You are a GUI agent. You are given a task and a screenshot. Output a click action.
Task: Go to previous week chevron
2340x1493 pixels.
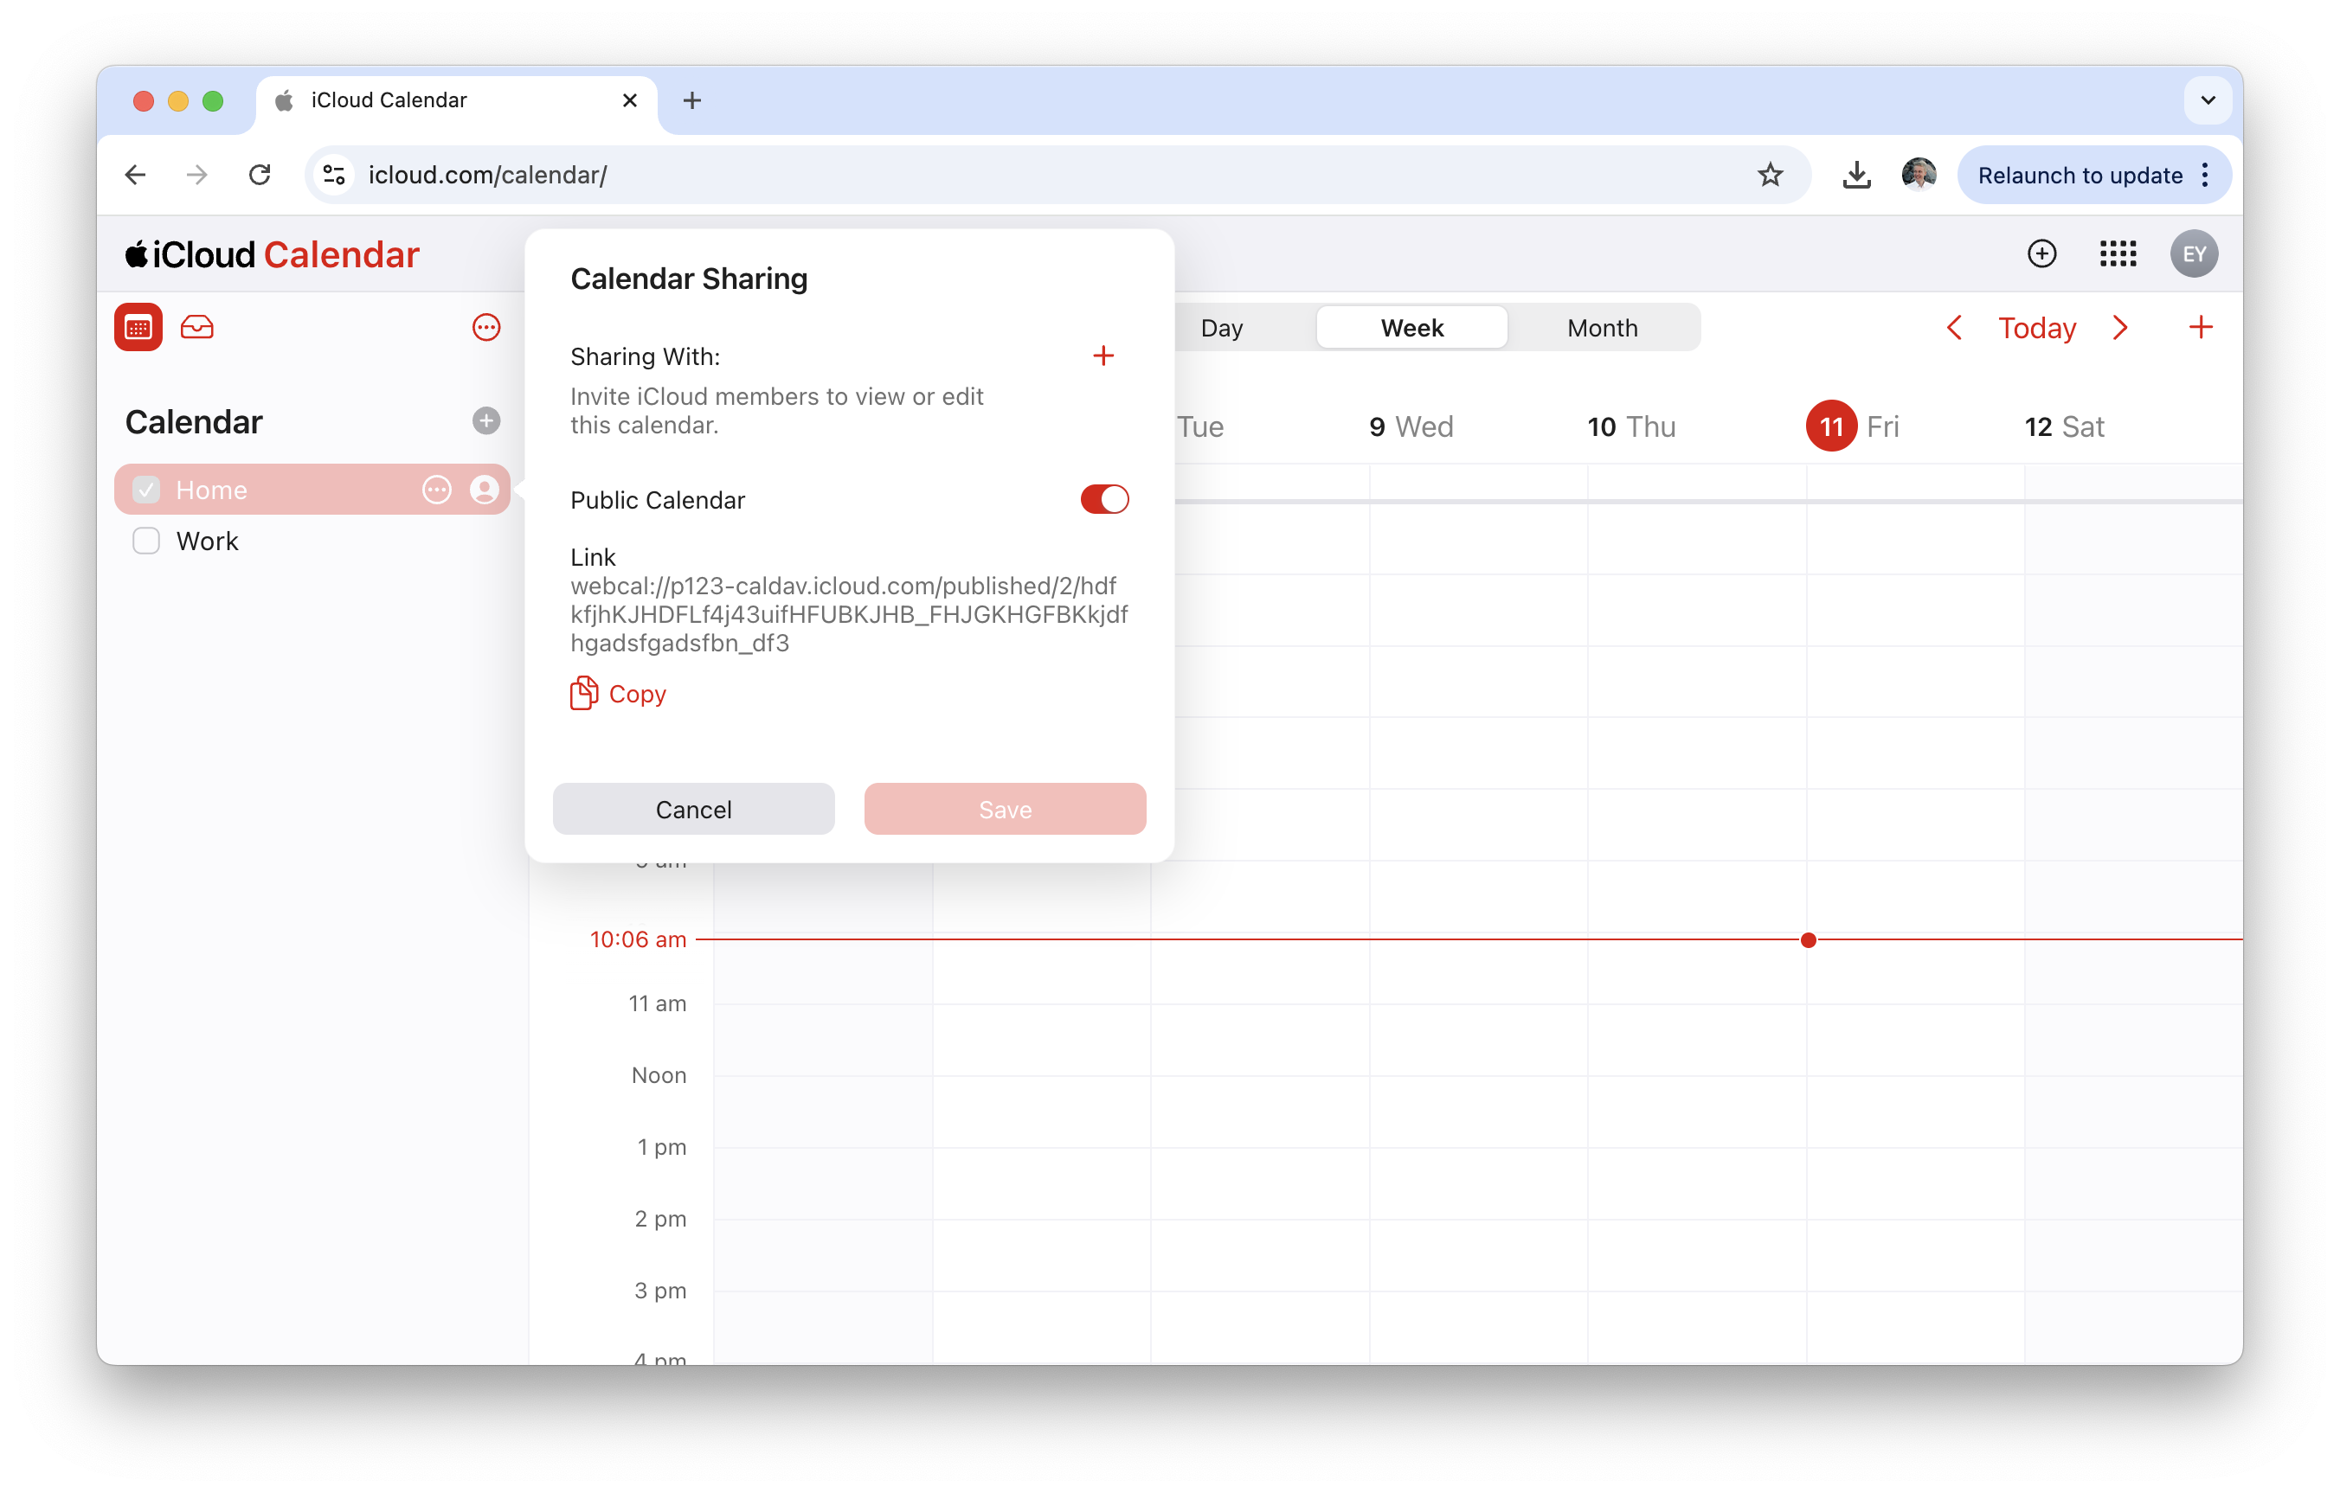coord(1954,327)
